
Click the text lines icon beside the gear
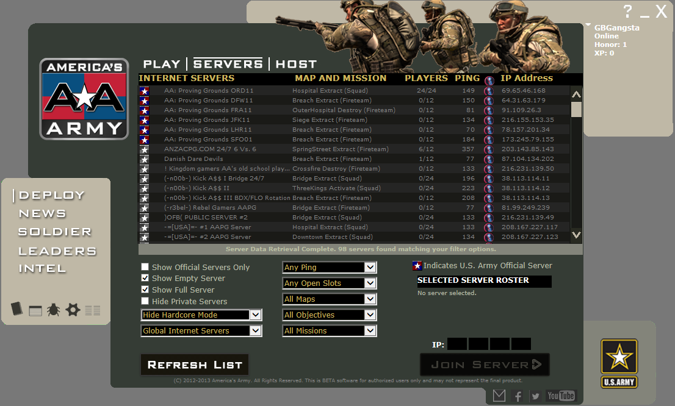(x=93, y=310)
